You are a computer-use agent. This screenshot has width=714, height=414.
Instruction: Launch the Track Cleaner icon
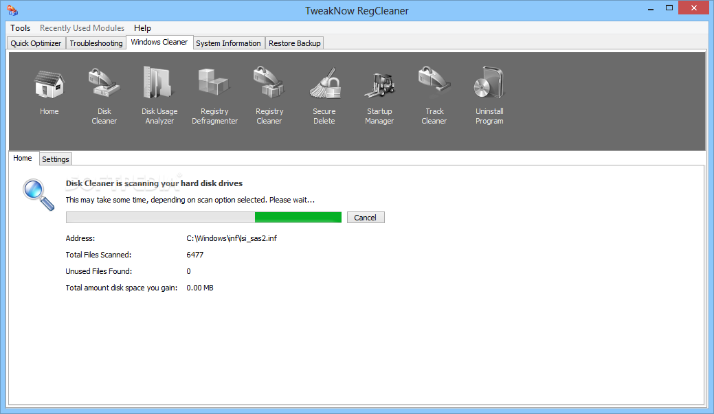(434, 80)
